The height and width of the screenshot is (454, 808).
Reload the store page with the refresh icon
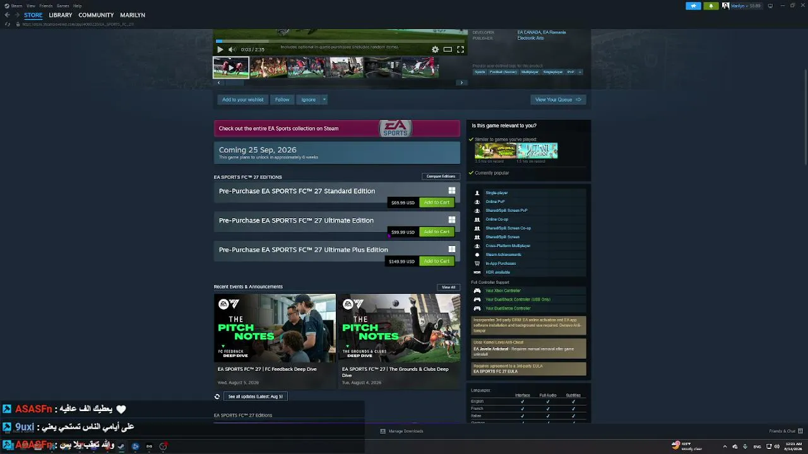point(8,24)
